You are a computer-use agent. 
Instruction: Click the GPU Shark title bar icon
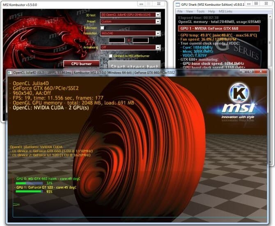point(178,5)
